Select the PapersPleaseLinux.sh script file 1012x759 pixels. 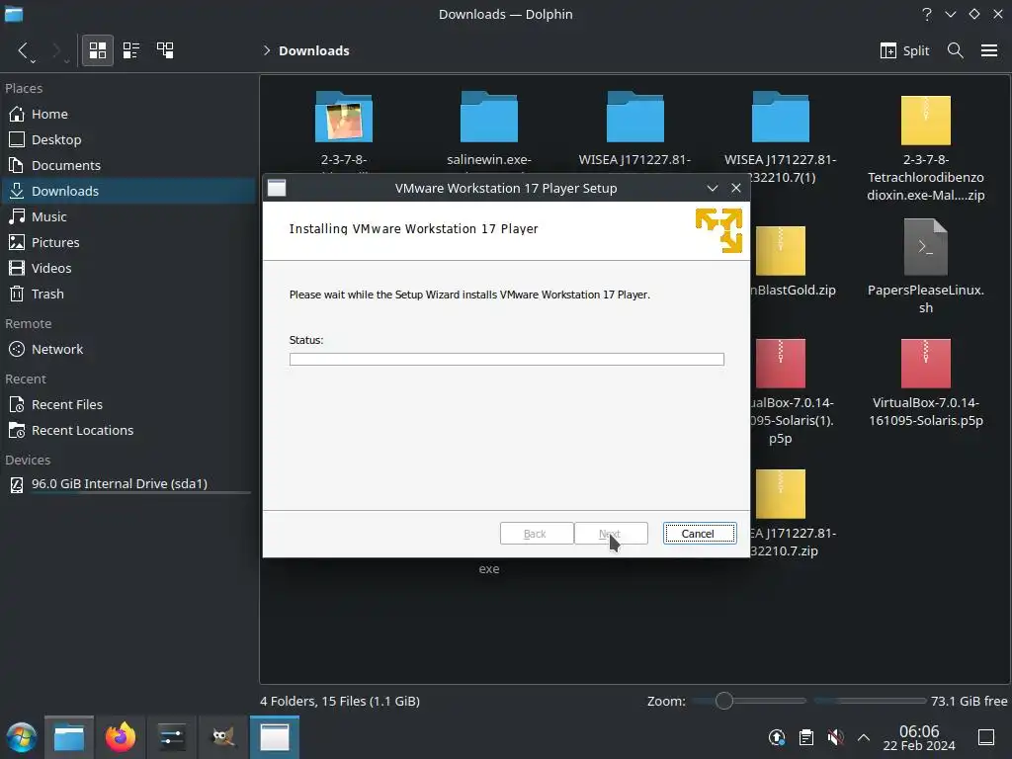click(x=925, y=247)
